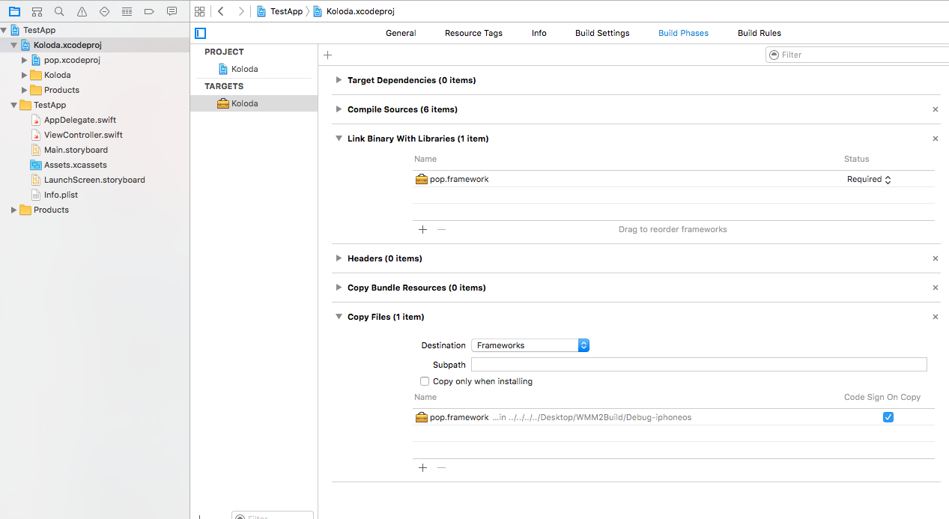
Task: Select the Build Phases tab
Action: click(683, 33)
